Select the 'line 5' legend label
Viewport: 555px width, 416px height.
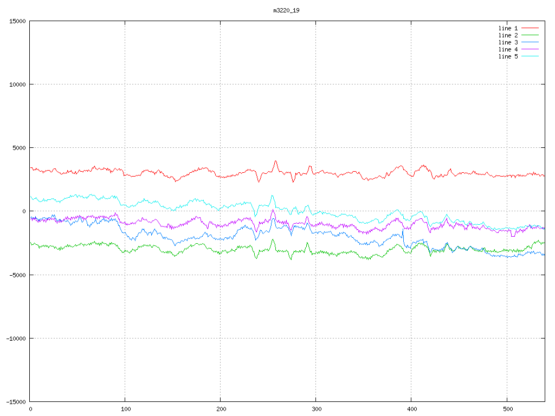pyautogui.click(x=508, y=56)
